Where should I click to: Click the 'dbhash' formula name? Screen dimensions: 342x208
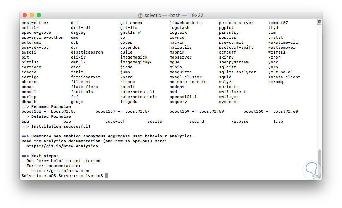[x=29, y=102]
